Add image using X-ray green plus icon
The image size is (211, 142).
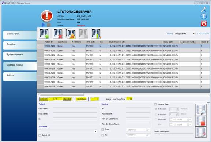tap(44, 34)
